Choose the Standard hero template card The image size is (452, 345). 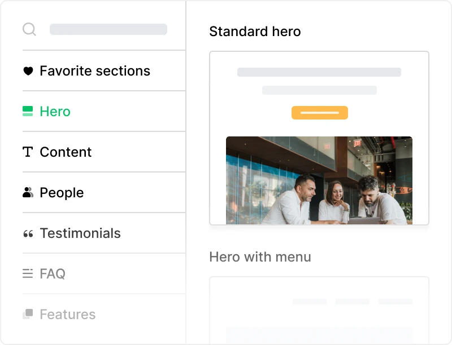(x=319, y=138)
